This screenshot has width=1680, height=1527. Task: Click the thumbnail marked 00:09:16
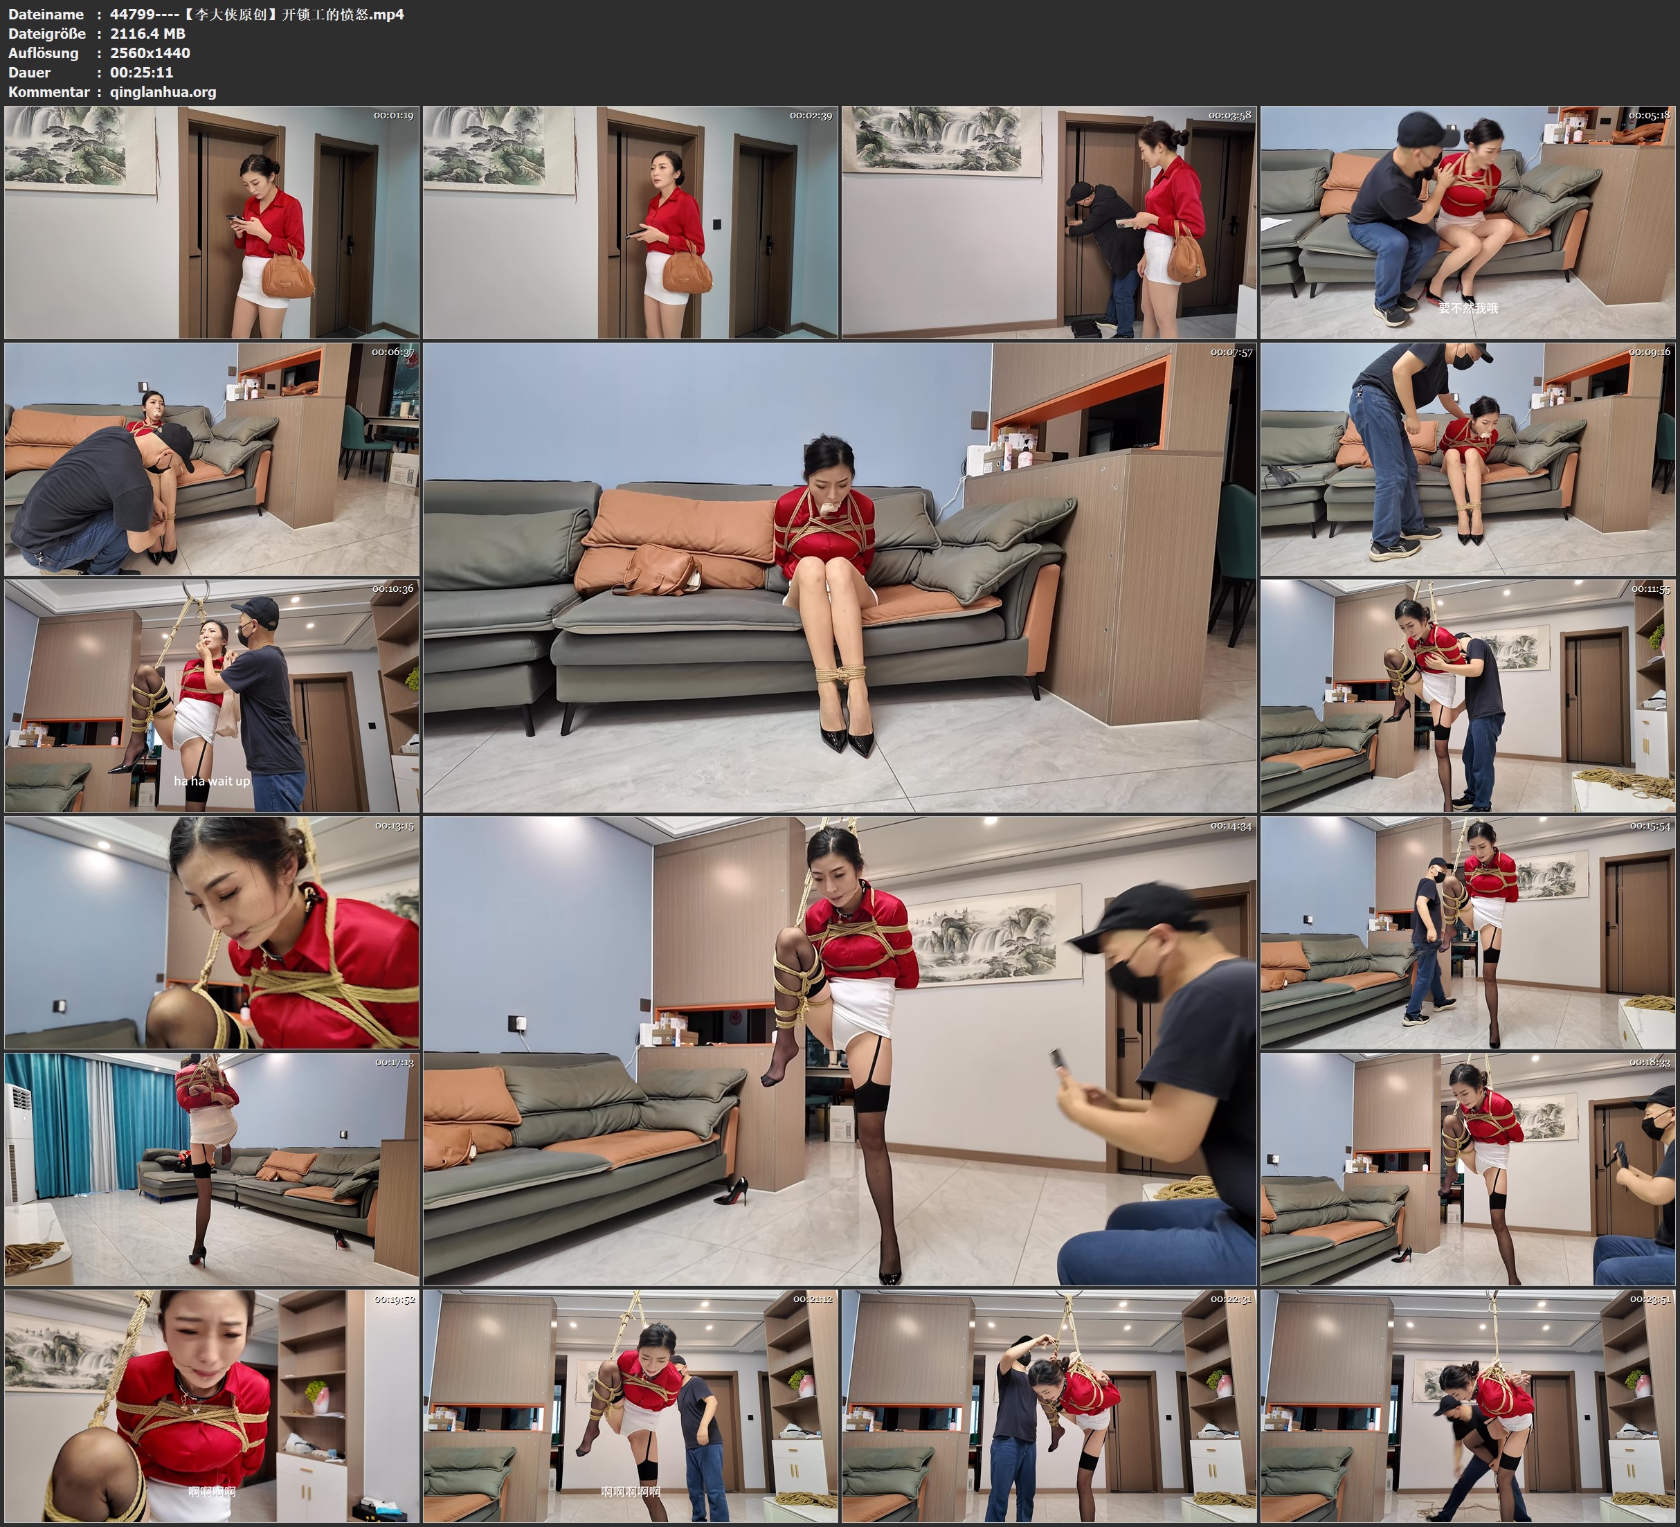[x=1467, y=459]
